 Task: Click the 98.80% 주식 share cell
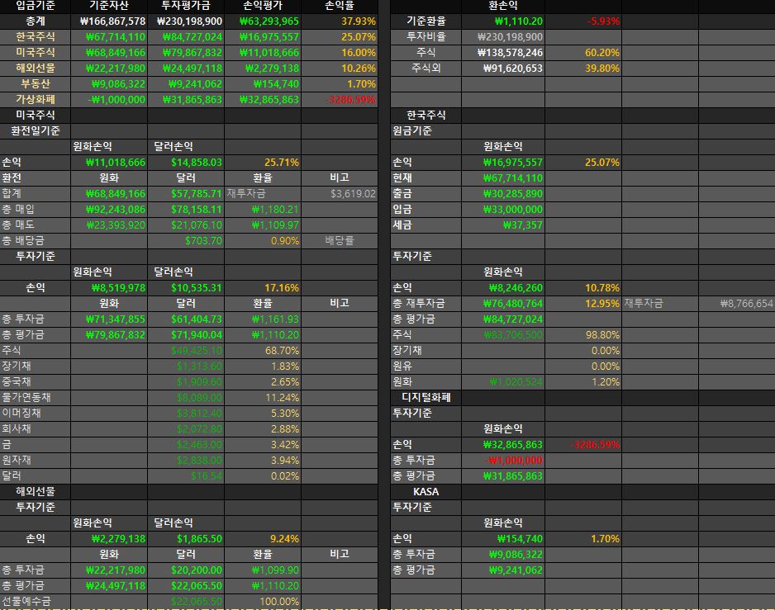point(583,335)
